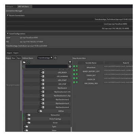Click the database icon of UR5_START node
The image size is (136, 136).
(x=43, y=80)
